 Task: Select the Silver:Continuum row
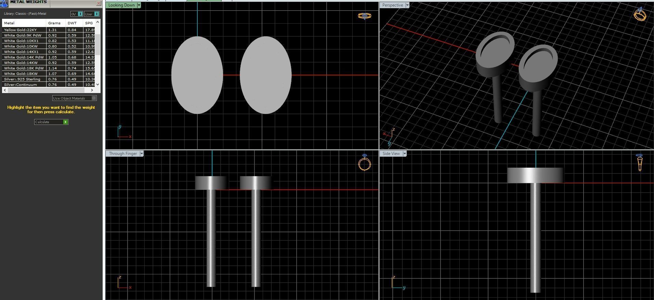coord(49,84)
